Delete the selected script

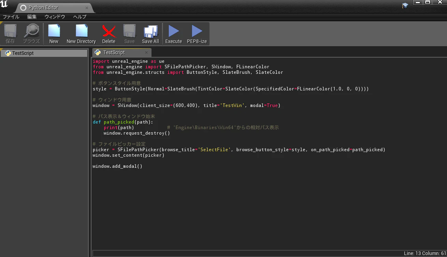click(x=108, y=34)
